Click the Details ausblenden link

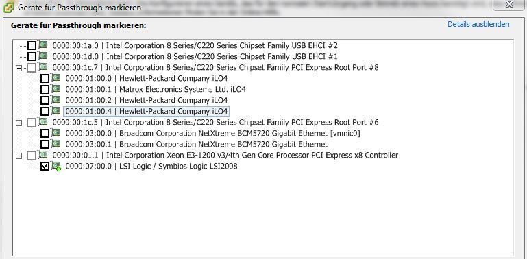pyautogui.click(x=478, y=24)
